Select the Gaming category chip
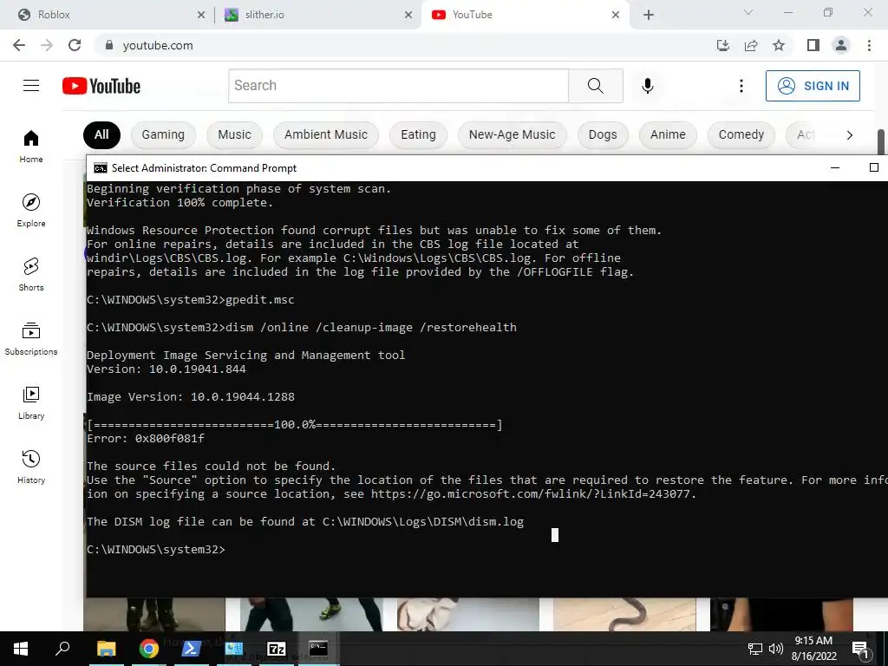This screenshot has height=666, width=888. [163, 134]
